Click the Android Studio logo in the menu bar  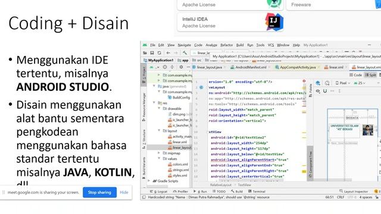click(145, 45)
